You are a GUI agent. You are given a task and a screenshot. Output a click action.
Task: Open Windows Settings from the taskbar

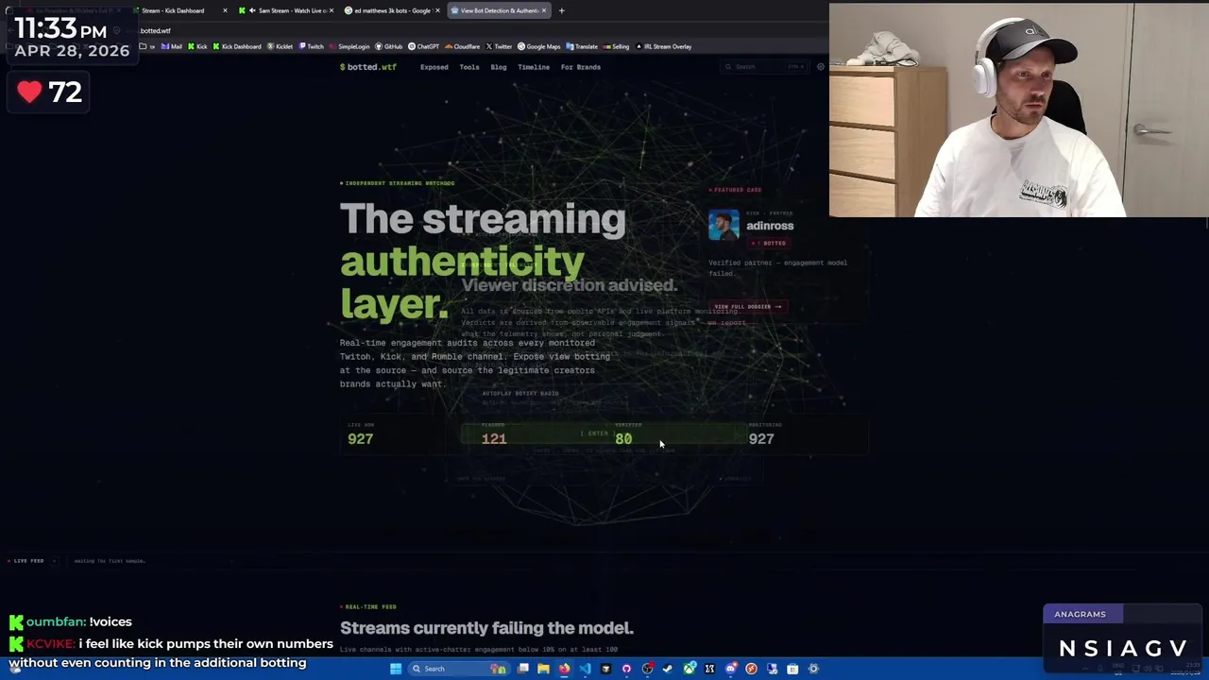pyautogui.click(x=813, y=669)
